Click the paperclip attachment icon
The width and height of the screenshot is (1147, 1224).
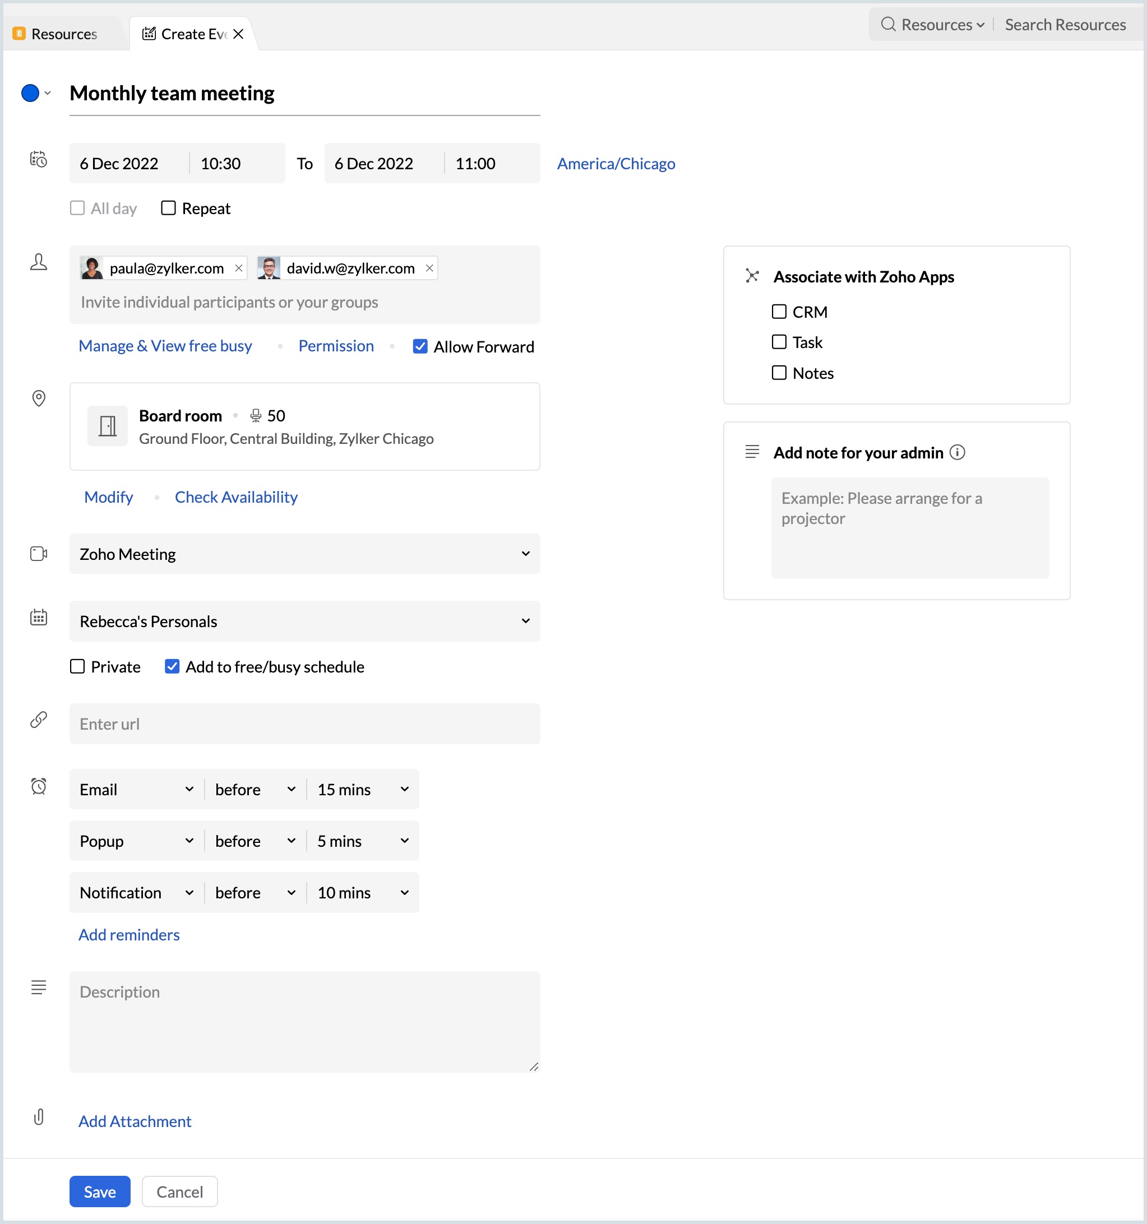[x=39, y=1117]
